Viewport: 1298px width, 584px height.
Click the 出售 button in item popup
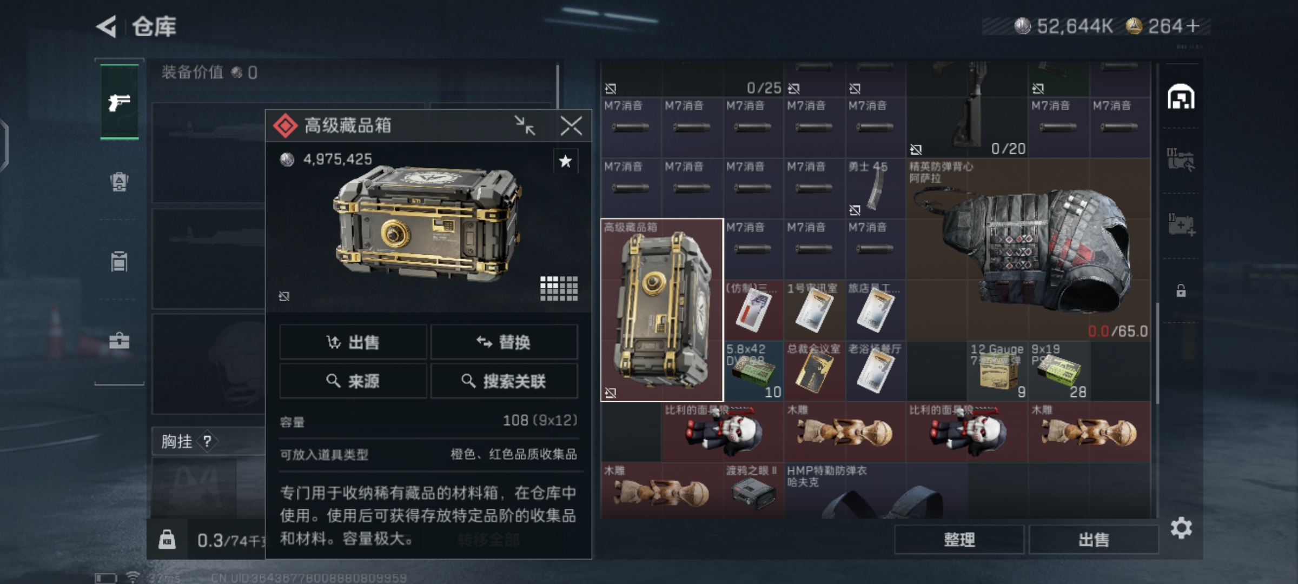(x=353, y=342)
